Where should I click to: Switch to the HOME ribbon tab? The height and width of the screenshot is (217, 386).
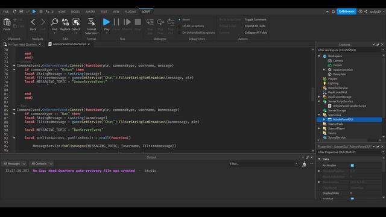[x=62, y=11]
